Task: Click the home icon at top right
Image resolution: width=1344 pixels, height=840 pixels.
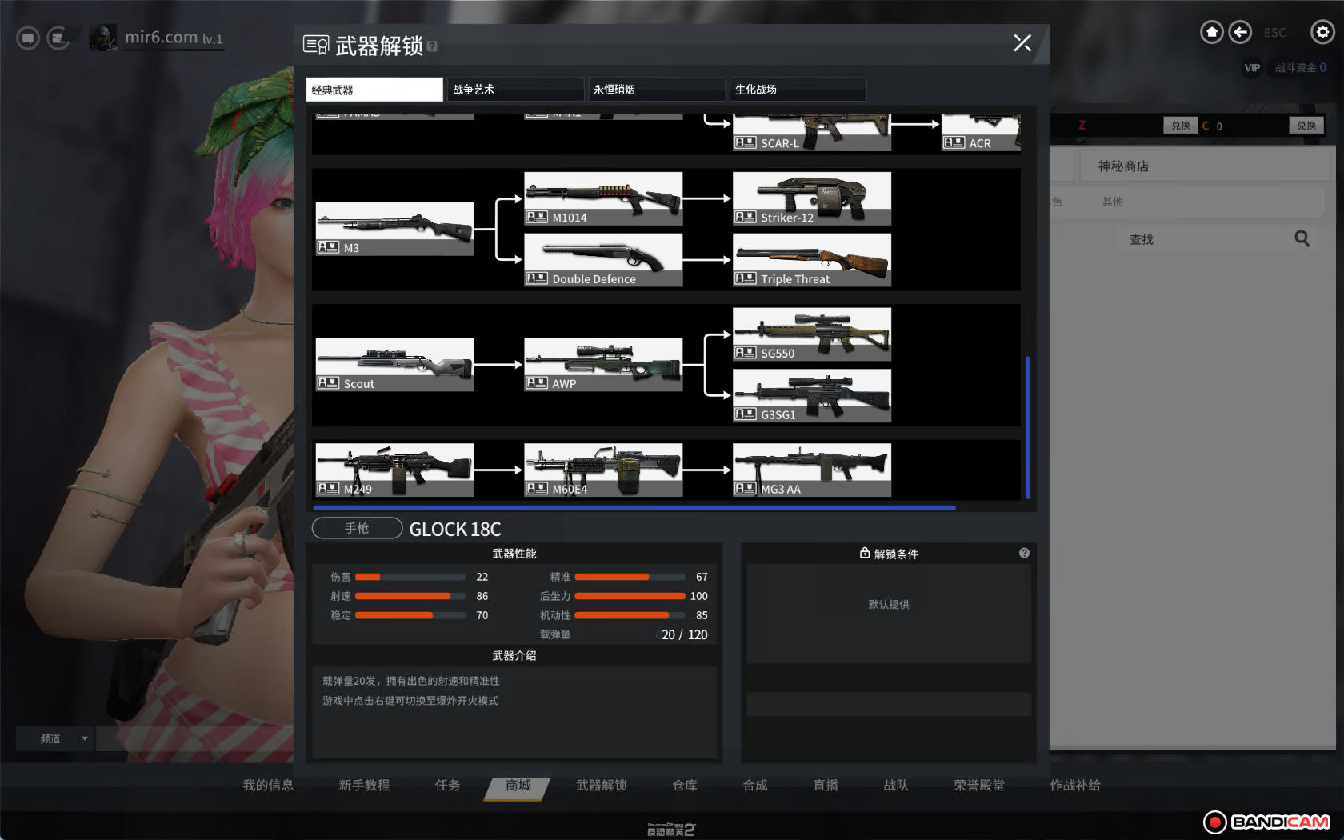Action: (1211, 32)
